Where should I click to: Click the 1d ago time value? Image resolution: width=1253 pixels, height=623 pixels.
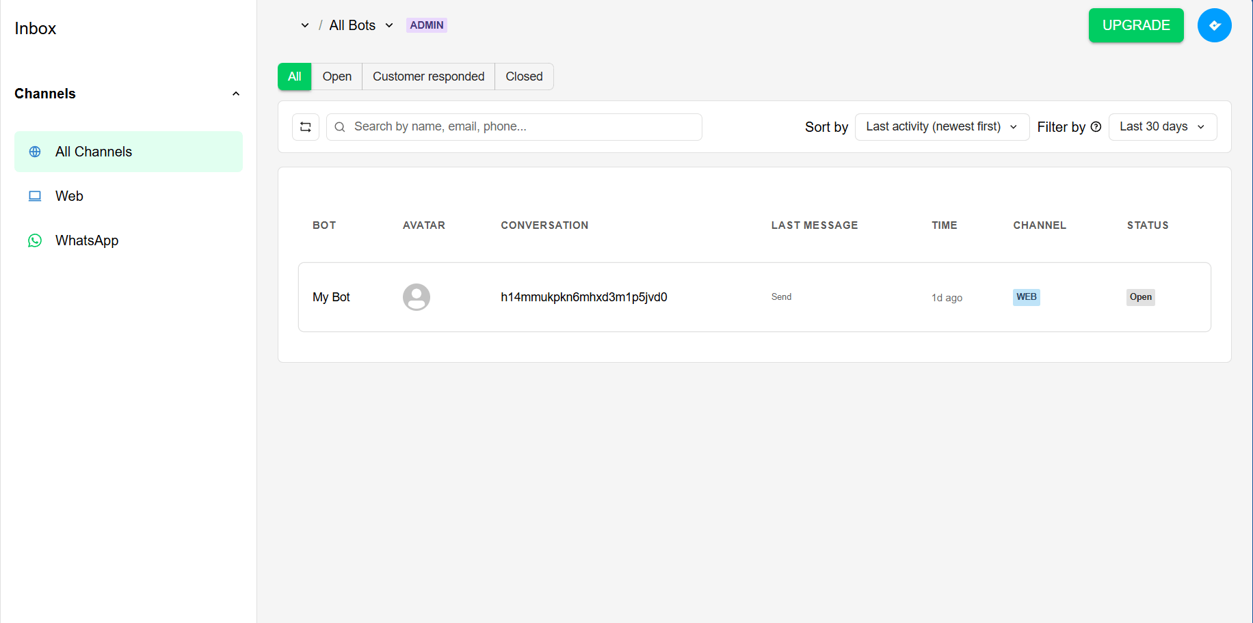pyautogui.click(x=947, y=298)
